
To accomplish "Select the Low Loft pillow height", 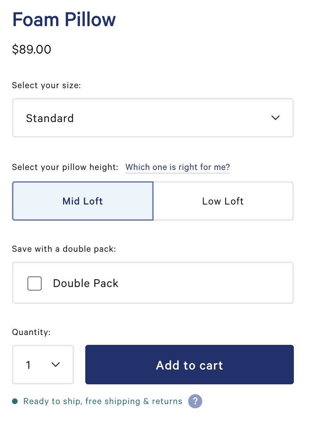I will click(x=223, y=201).
